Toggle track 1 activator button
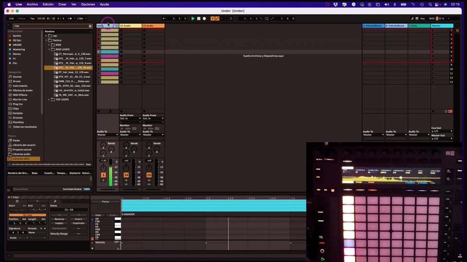 click(103, 175)
